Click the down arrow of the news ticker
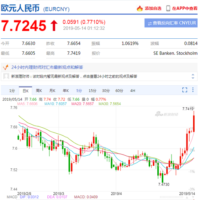Screen dimensions: 205x200 tap(193, 78)
